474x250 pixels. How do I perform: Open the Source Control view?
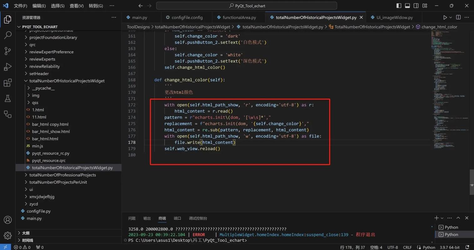point(8,51)
